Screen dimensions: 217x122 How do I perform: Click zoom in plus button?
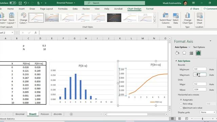click(213, 119)
